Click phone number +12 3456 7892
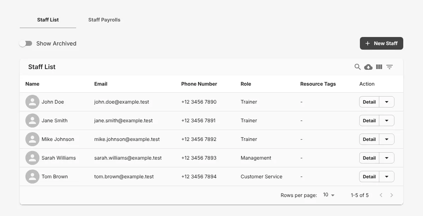Viewport: 423px width, 216px height. click(x=199, y=139)
